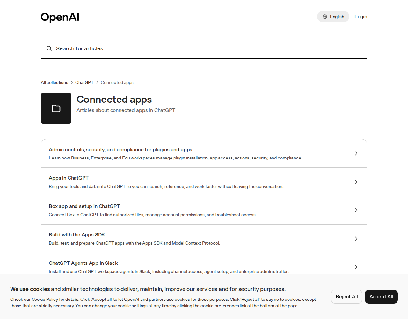Click 'Articles about connected apps in ChatGPT' subtitle
The image size is (408, 319).
126,110
